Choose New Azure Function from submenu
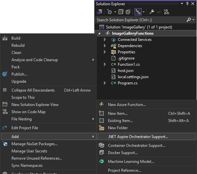197x174 pixels. [x=127, y=105]
